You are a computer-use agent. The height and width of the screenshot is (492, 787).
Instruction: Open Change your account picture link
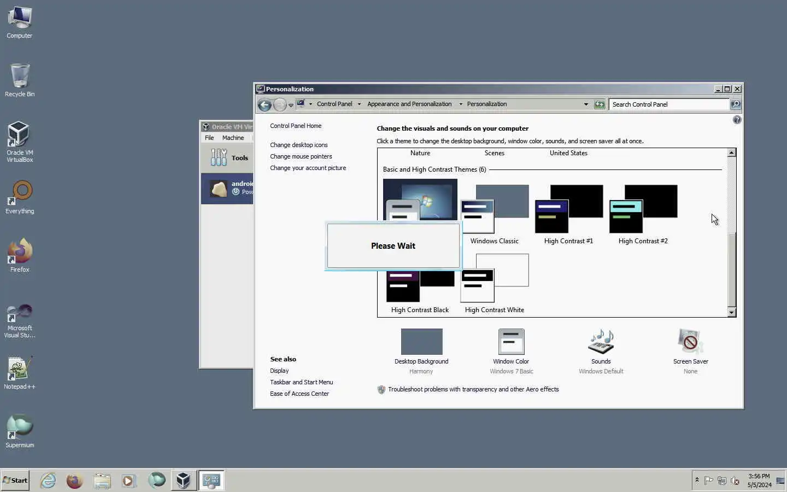pos(308,168)
